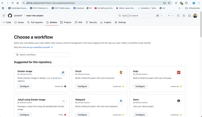Go to browser home page icon
This screenshot has height=117, width=202.
(17, 3)
